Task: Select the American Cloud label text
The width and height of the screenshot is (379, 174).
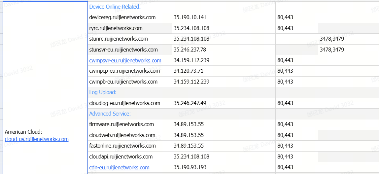Action: click(x=24, y=132)
